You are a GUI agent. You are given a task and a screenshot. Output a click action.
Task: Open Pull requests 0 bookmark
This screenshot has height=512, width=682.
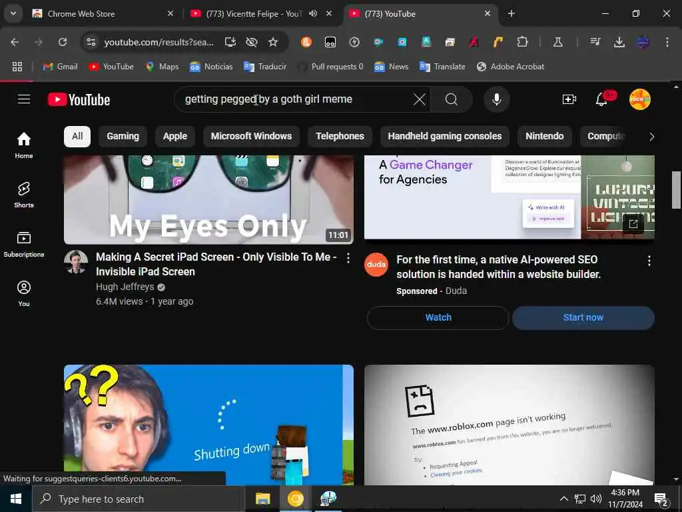tap(330, 67)
